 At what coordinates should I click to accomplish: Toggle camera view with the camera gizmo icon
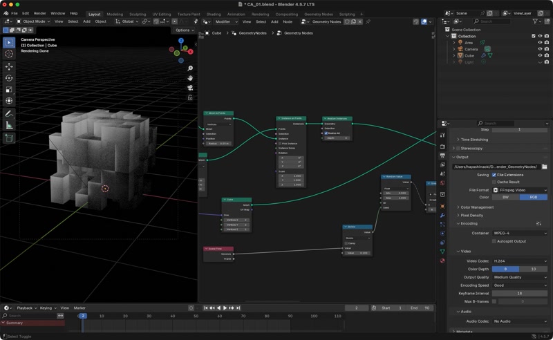pos(190,88)
